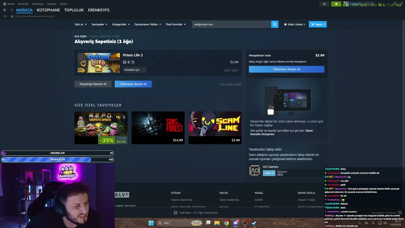Image resolution: width=405 pixels, height=228 pixels.
Task: Open the Gizlilik footer link
Action: click(x=259, y=200)
